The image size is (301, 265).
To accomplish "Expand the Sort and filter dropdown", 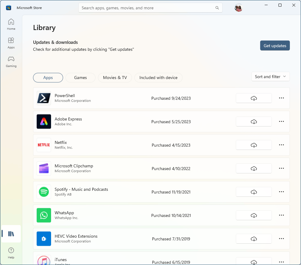I will (x=270, y=77).
